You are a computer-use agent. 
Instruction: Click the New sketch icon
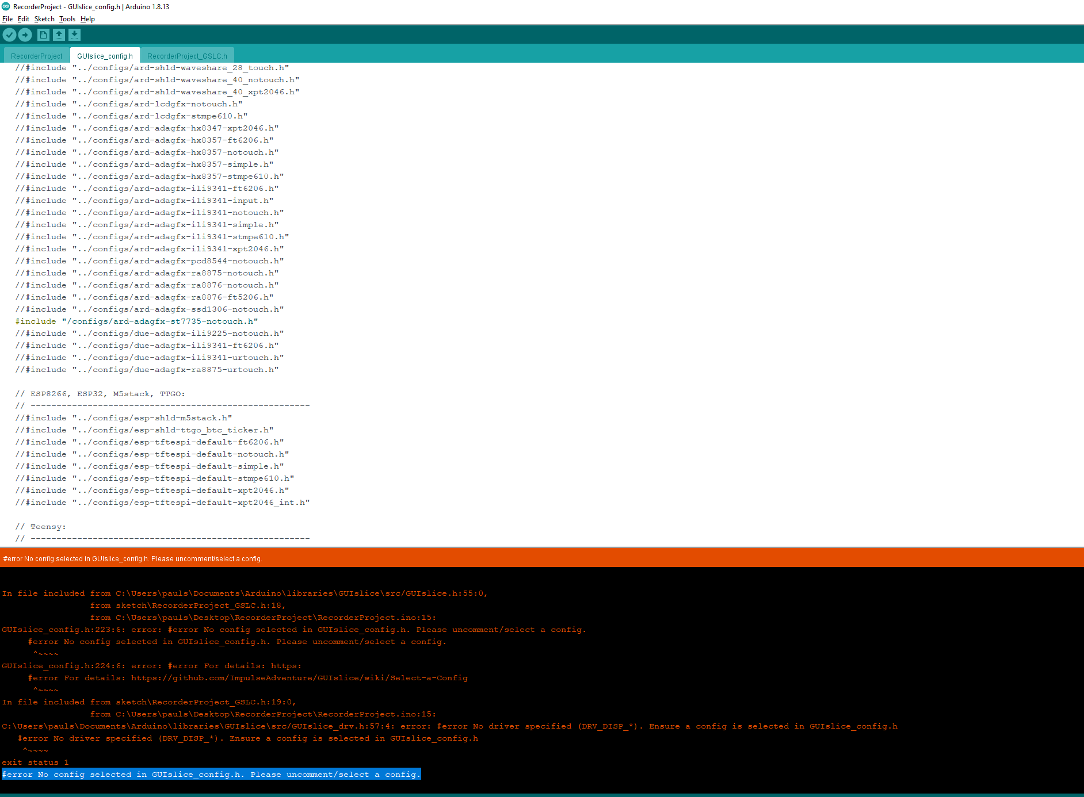43,35
